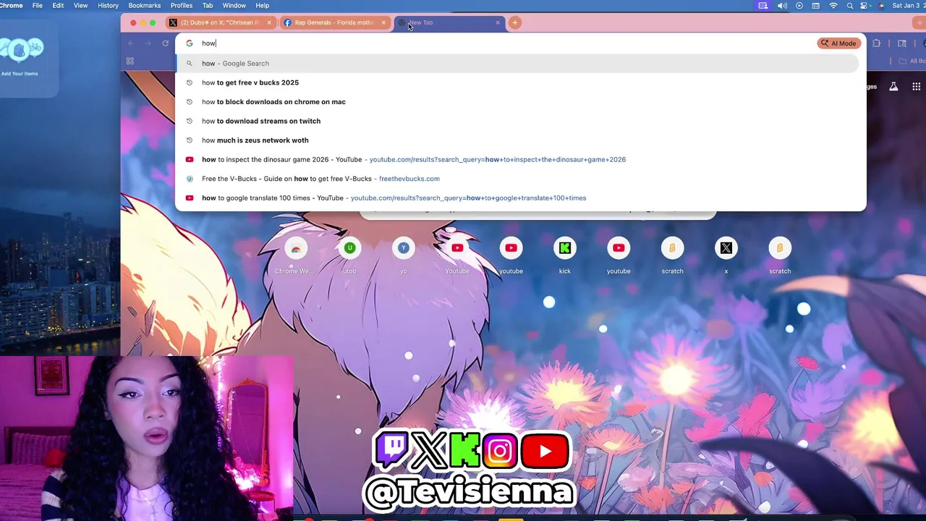The width and height of the screenshot is (926, 521).
Task: Open the Bookmarks menu
Action: 145,6
